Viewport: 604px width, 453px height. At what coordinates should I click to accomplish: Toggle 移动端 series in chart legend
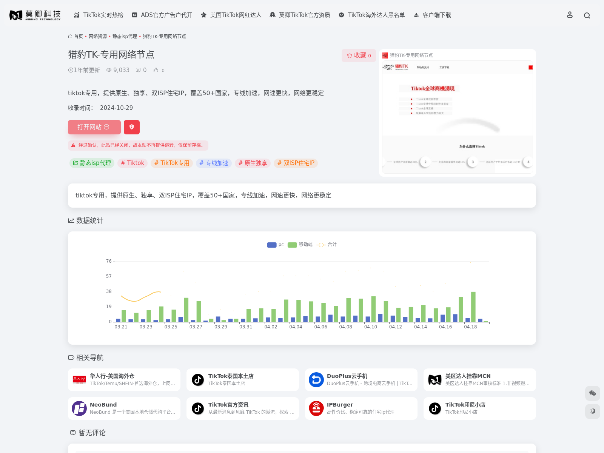[300, 245]
